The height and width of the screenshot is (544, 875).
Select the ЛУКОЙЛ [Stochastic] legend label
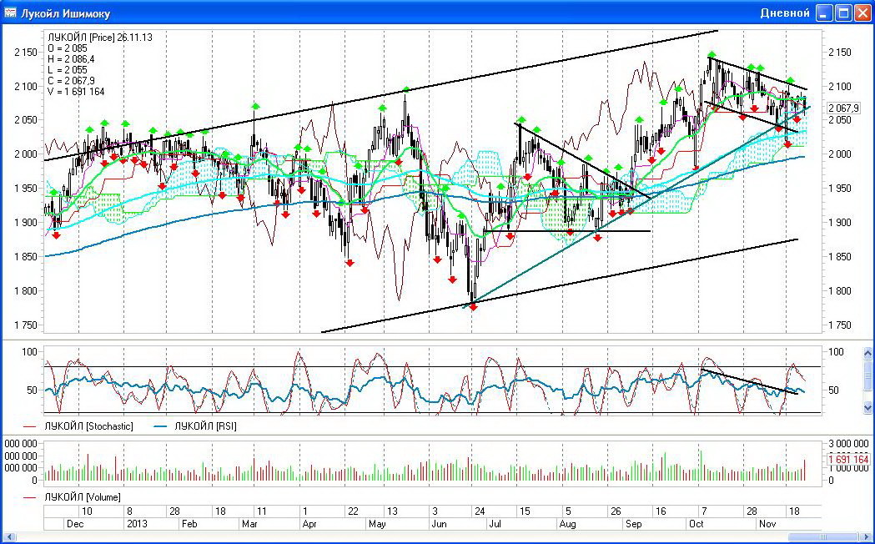[88, 427]
